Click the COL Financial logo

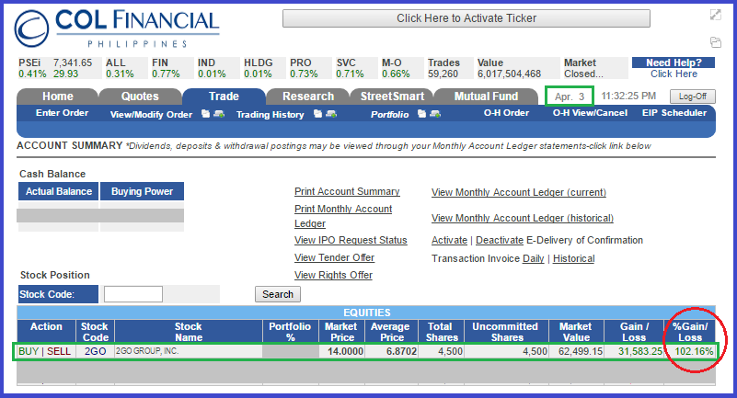click(117, 28)
